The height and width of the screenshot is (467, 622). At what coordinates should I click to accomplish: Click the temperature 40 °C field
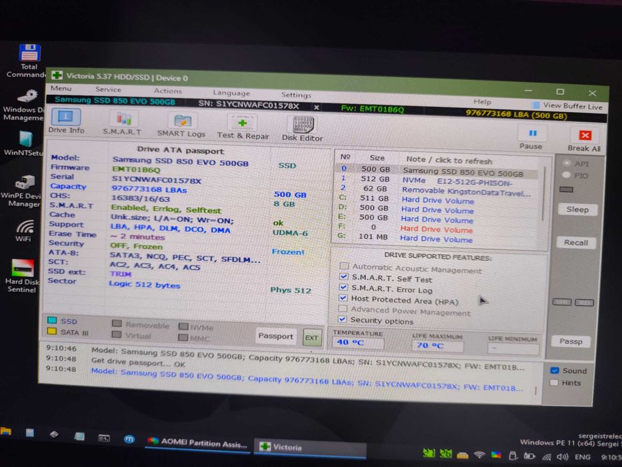[x=357, y=342]
